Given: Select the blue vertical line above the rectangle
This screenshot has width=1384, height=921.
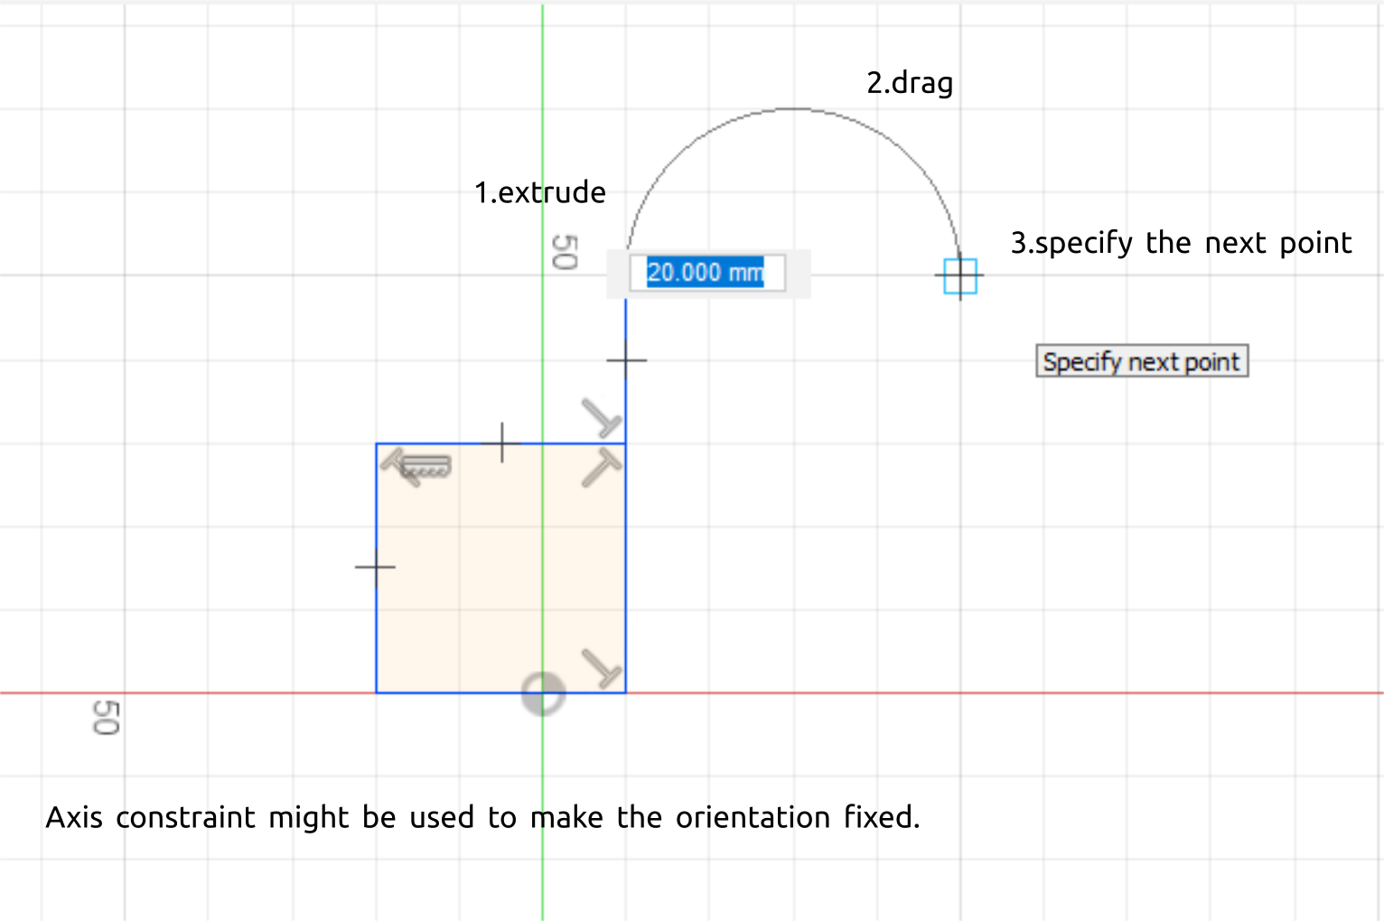Looking at the screenshot, I should (626, 370).
